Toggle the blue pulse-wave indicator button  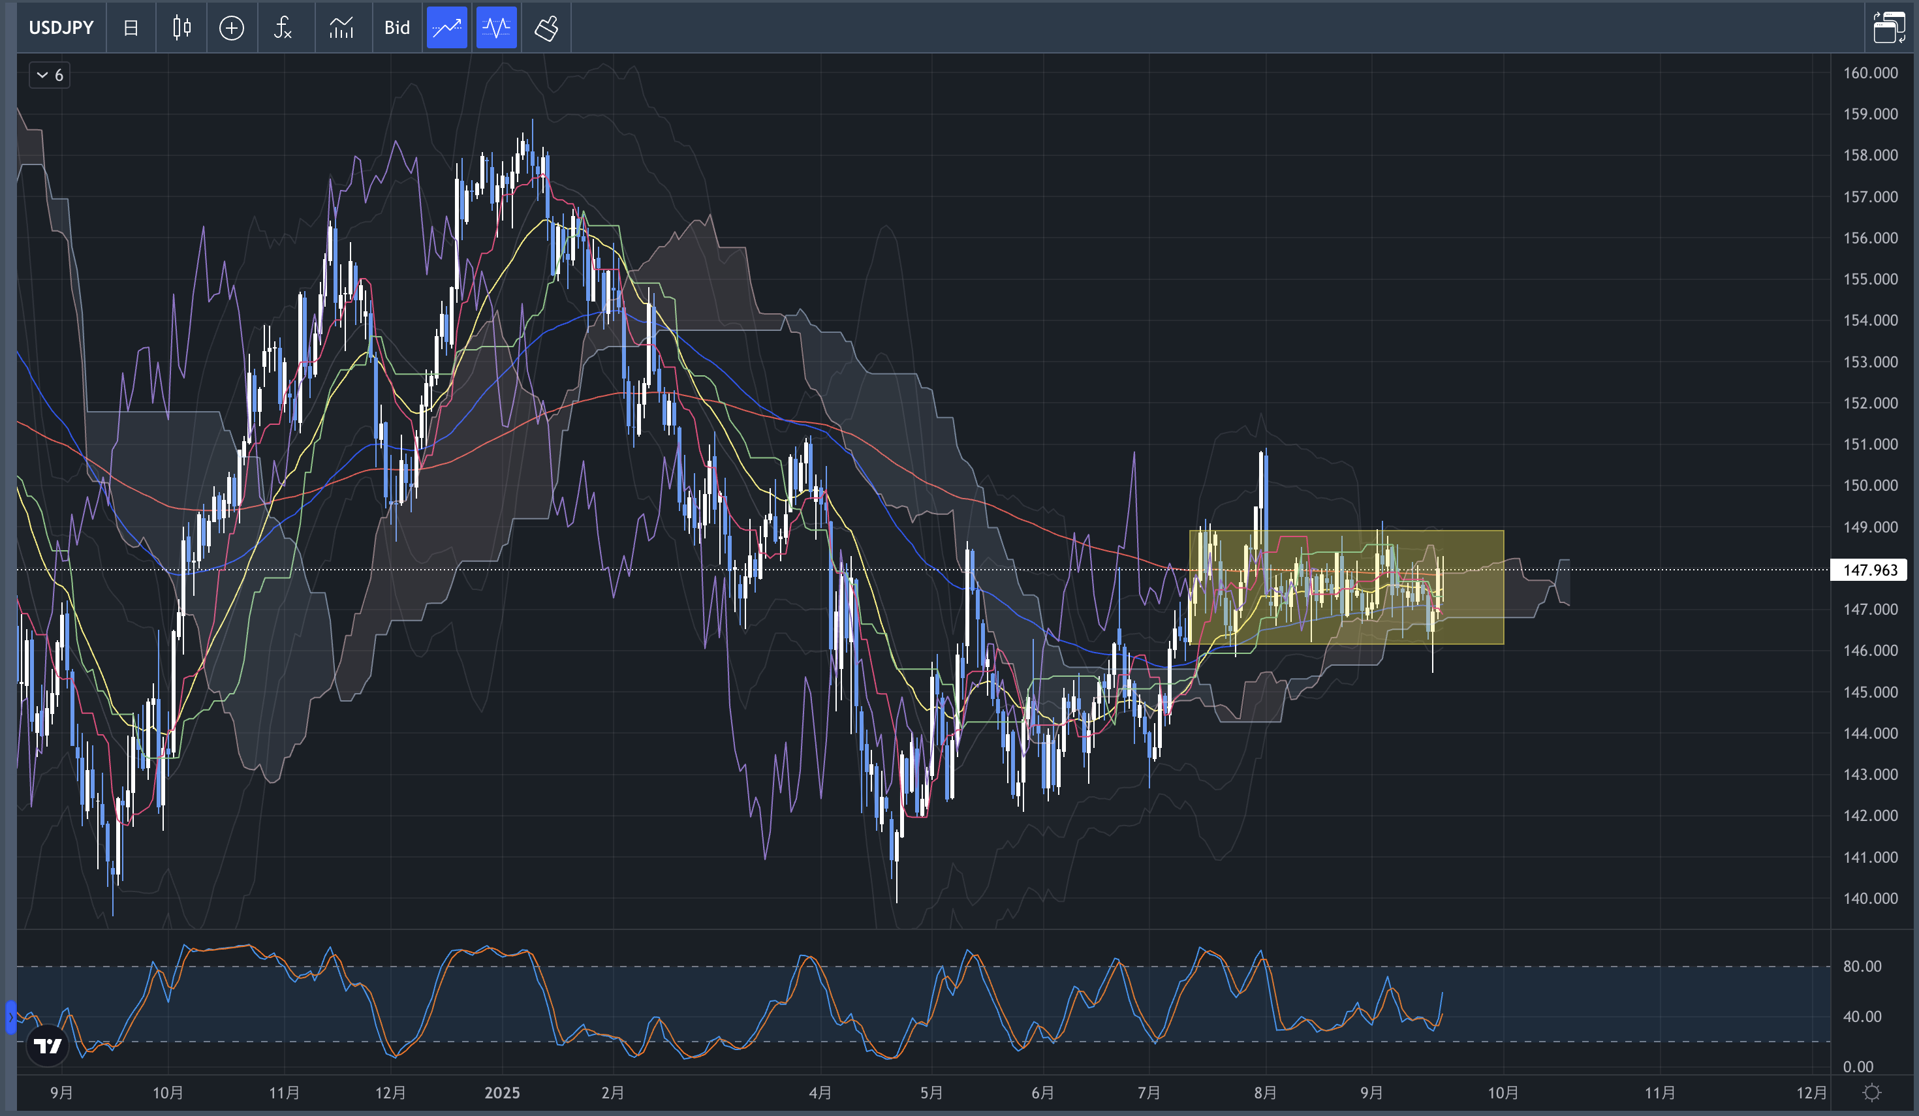point(497,28)
